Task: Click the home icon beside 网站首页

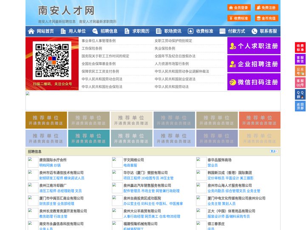Action: pyautogui.click(x=31, y=31)
